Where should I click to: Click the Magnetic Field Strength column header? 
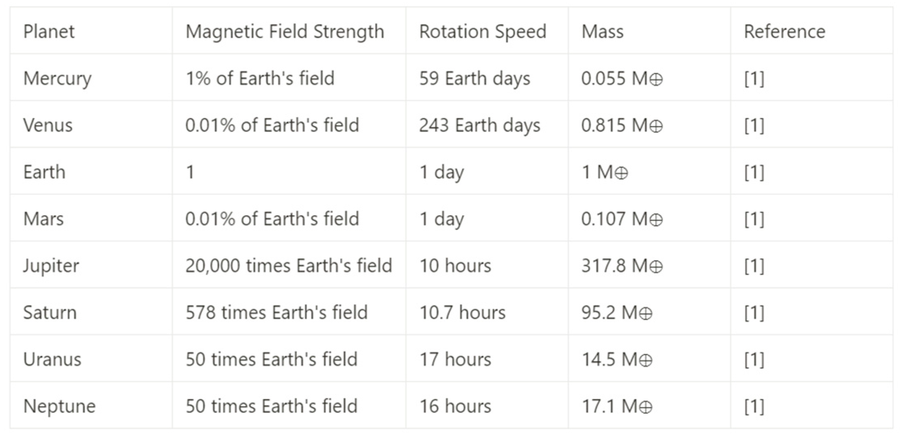coord(285,32)
